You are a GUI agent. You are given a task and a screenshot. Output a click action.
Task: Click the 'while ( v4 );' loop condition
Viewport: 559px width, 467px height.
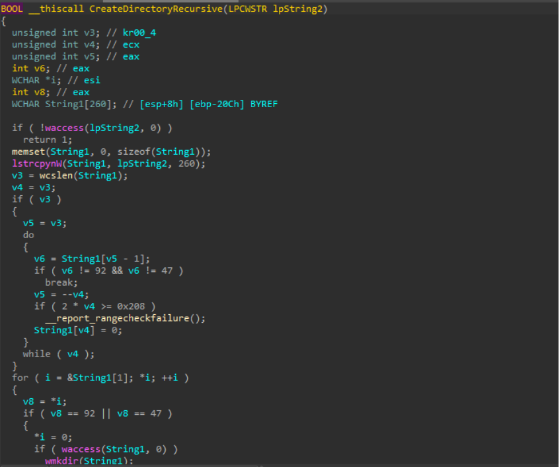pyautogui.click(x=59, y=354)
